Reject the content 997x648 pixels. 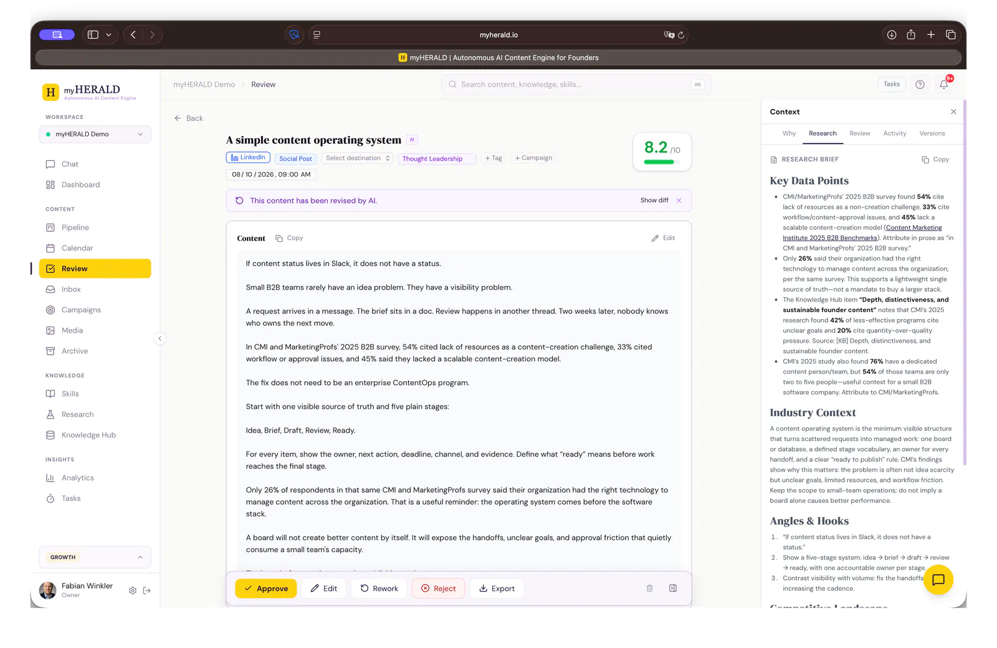point(439,588)
